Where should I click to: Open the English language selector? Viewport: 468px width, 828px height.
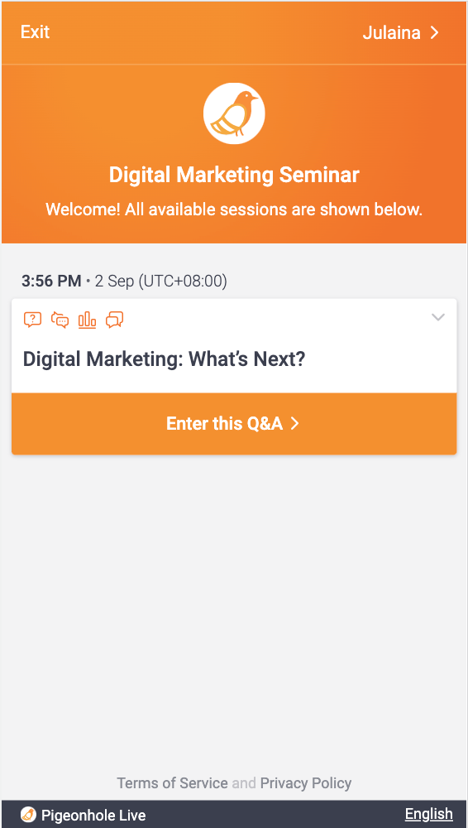(428, 814)
